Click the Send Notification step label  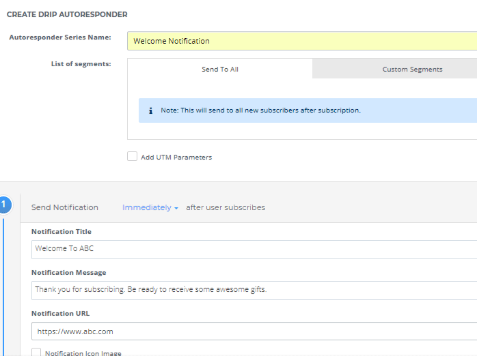pos(65,207)
